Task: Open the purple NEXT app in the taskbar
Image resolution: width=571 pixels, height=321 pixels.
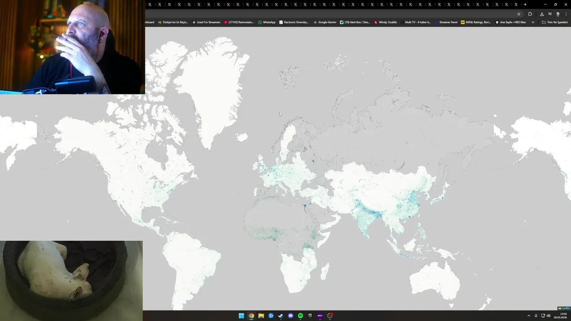Action: coord(320,316)
